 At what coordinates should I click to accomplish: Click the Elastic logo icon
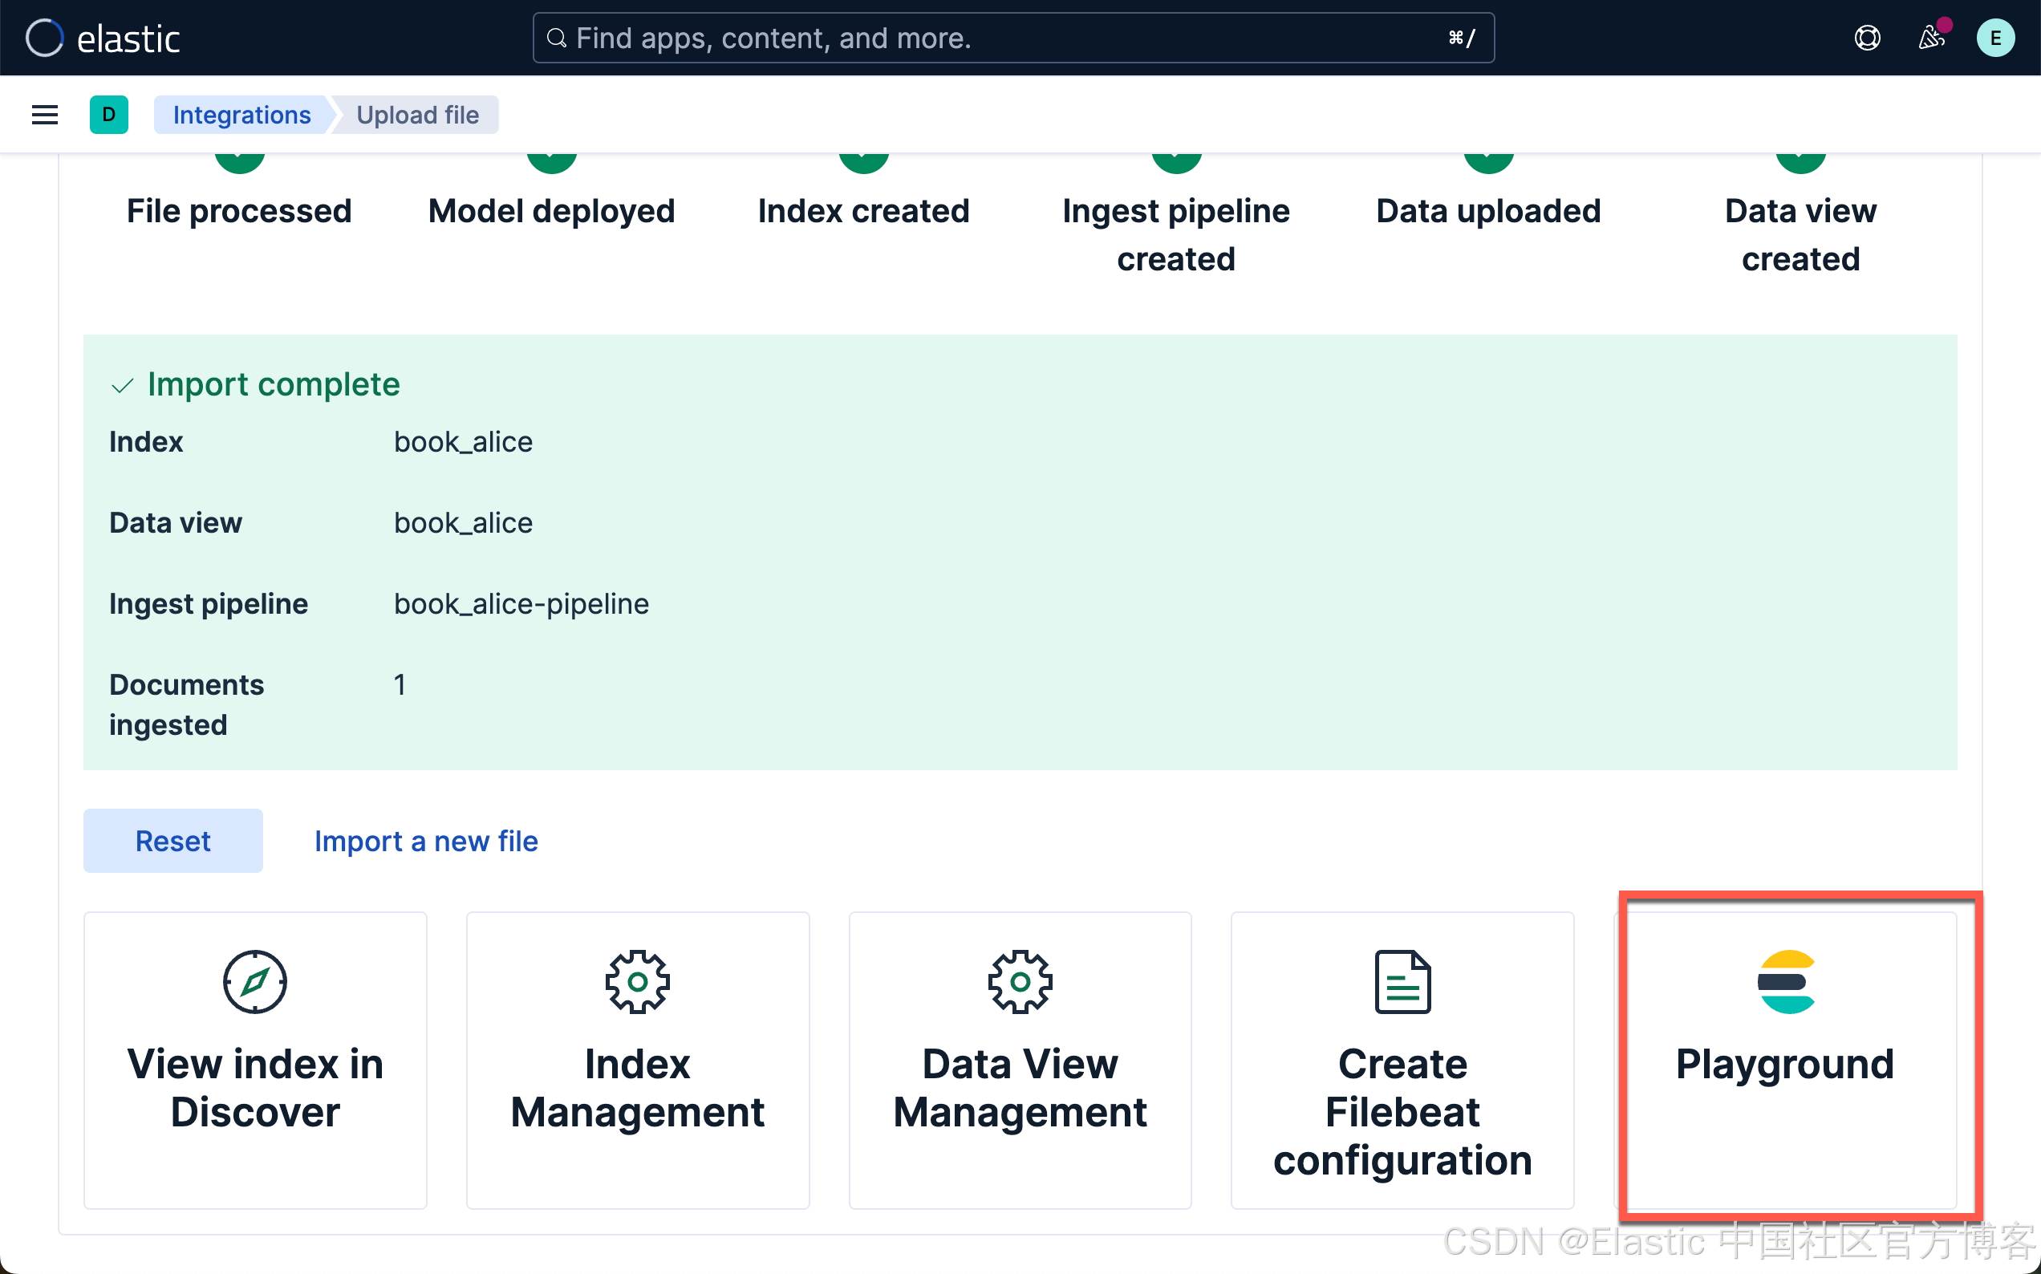pos(44,38)
